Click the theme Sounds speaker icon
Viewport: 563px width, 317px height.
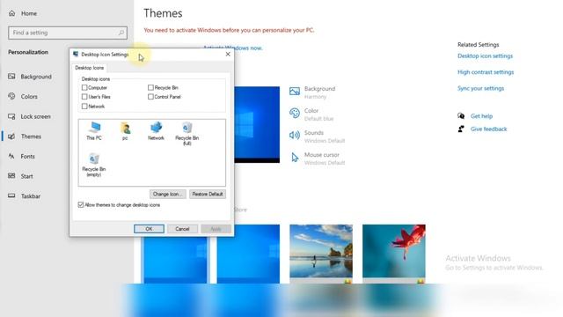(295, 135)
